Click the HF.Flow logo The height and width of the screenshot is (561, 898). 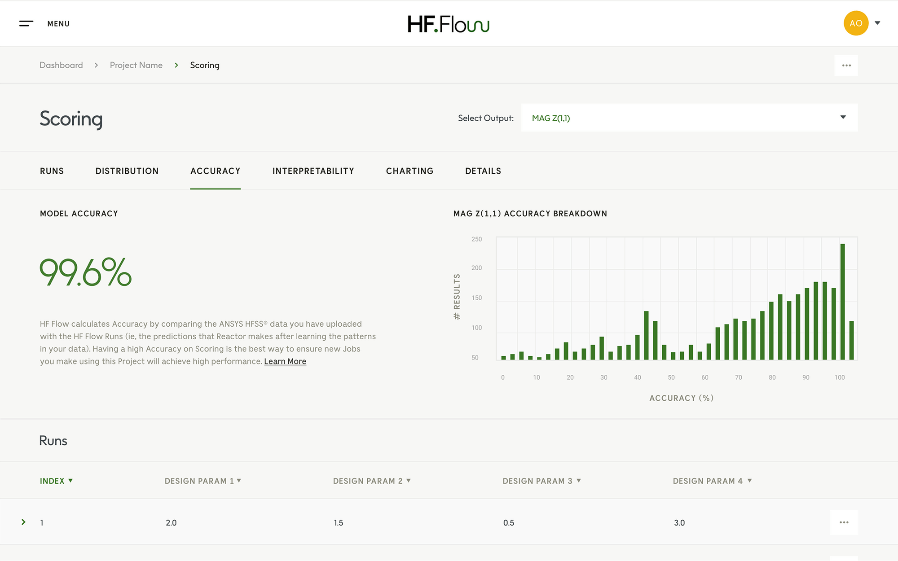pos(448,24)
